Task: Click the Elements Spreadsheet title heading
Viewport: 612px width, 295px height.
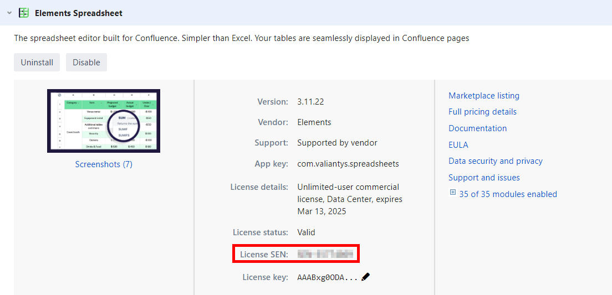Action: (79, 13)
